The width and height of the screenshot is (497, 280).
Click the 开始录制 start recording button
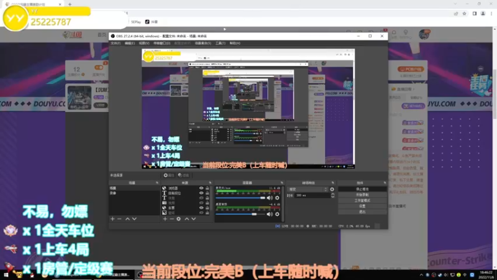click(362, 195)
